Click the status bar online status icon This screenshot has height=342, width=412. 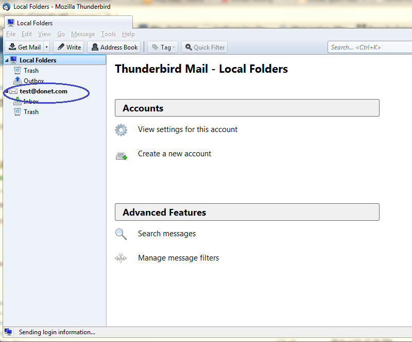(8, 332)
